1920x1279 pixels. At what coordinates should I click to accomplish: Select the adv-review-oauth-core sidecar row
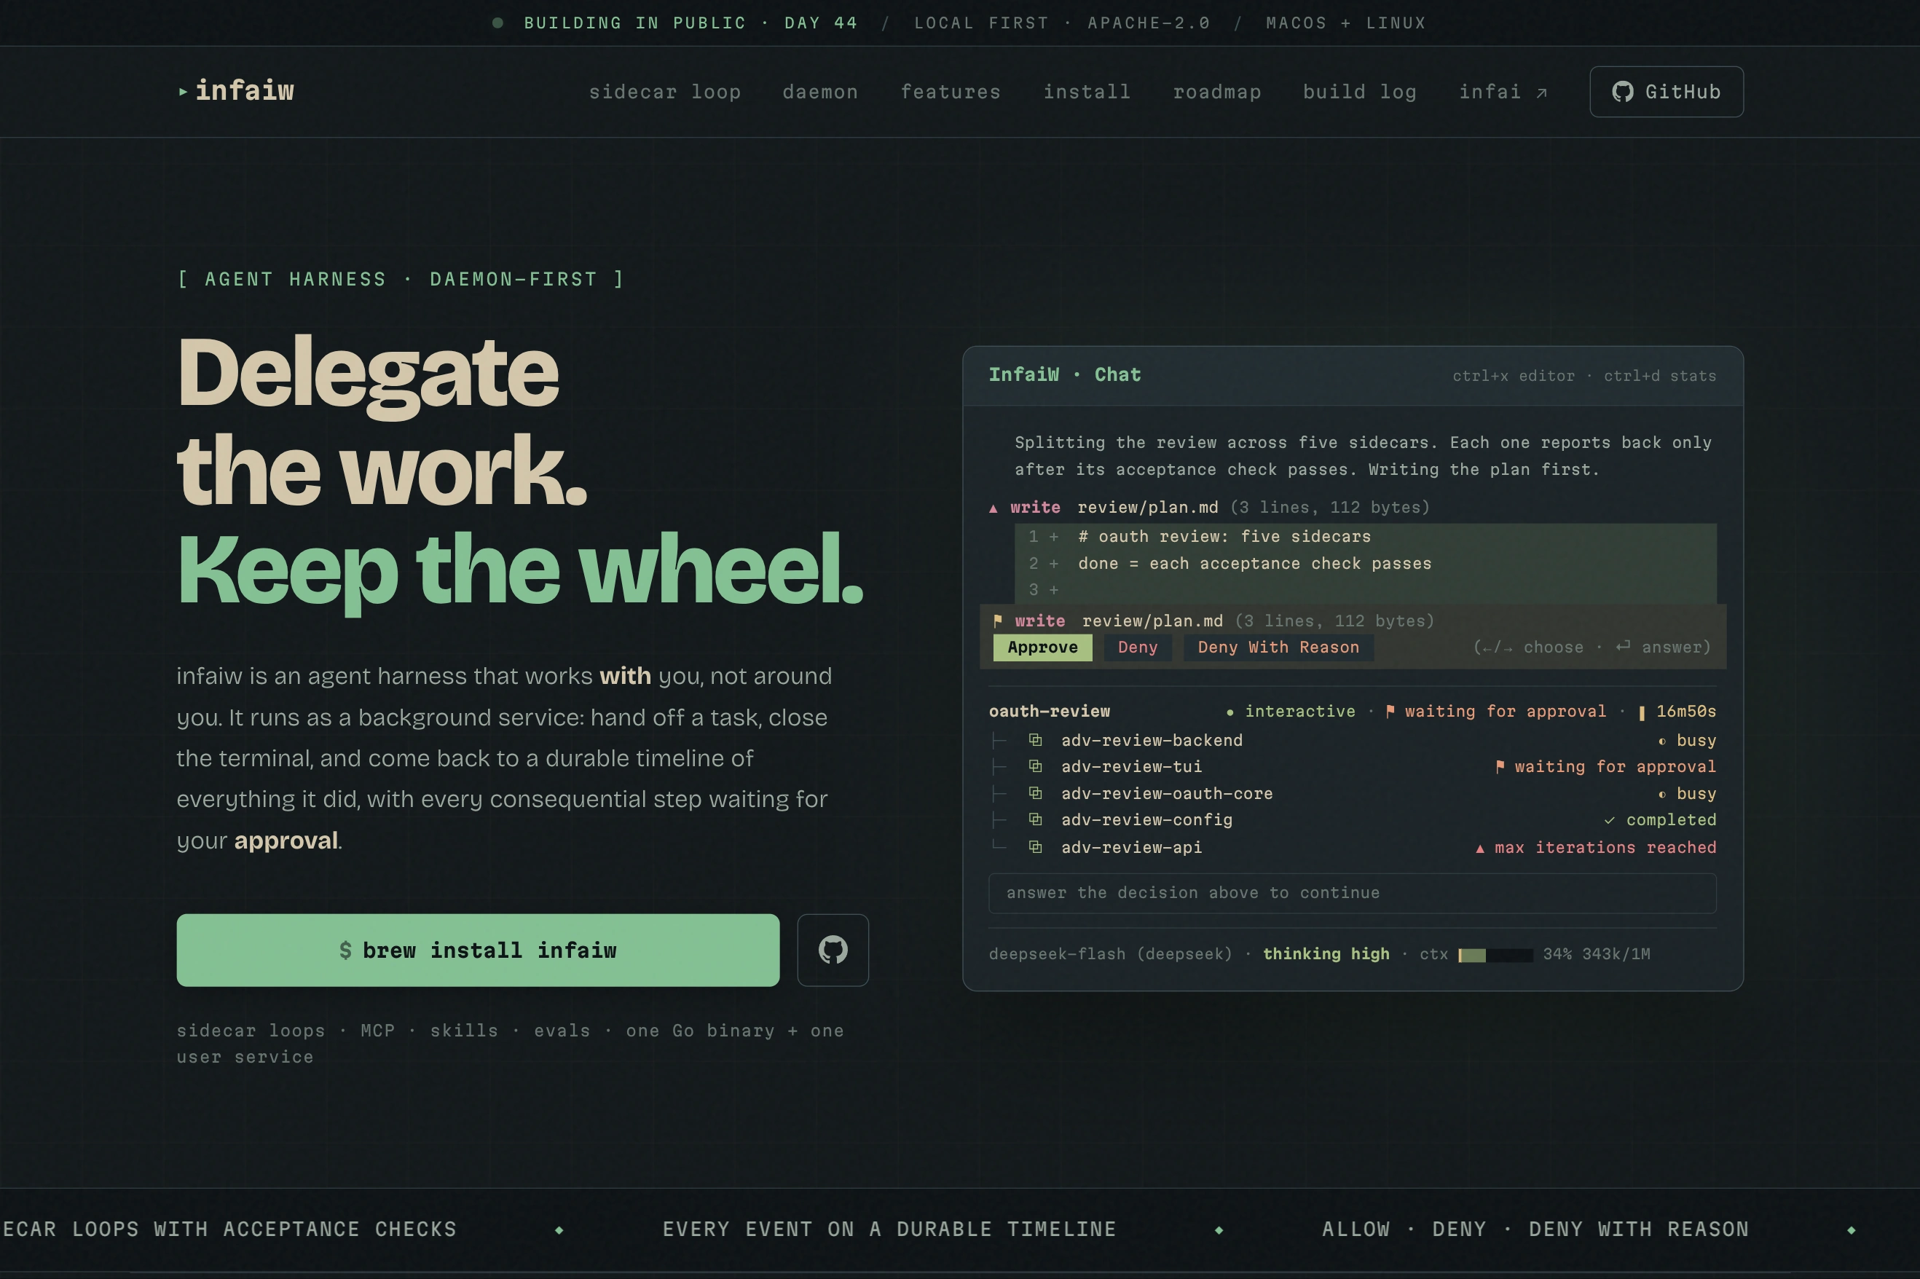pyautogui.click(x=1353, y=794)
